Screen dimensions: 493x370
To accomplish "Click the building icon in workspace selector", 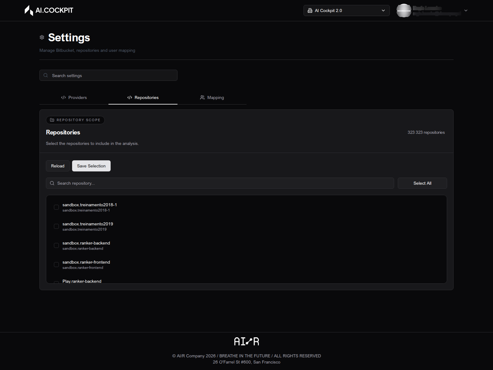I will [310, 10].
